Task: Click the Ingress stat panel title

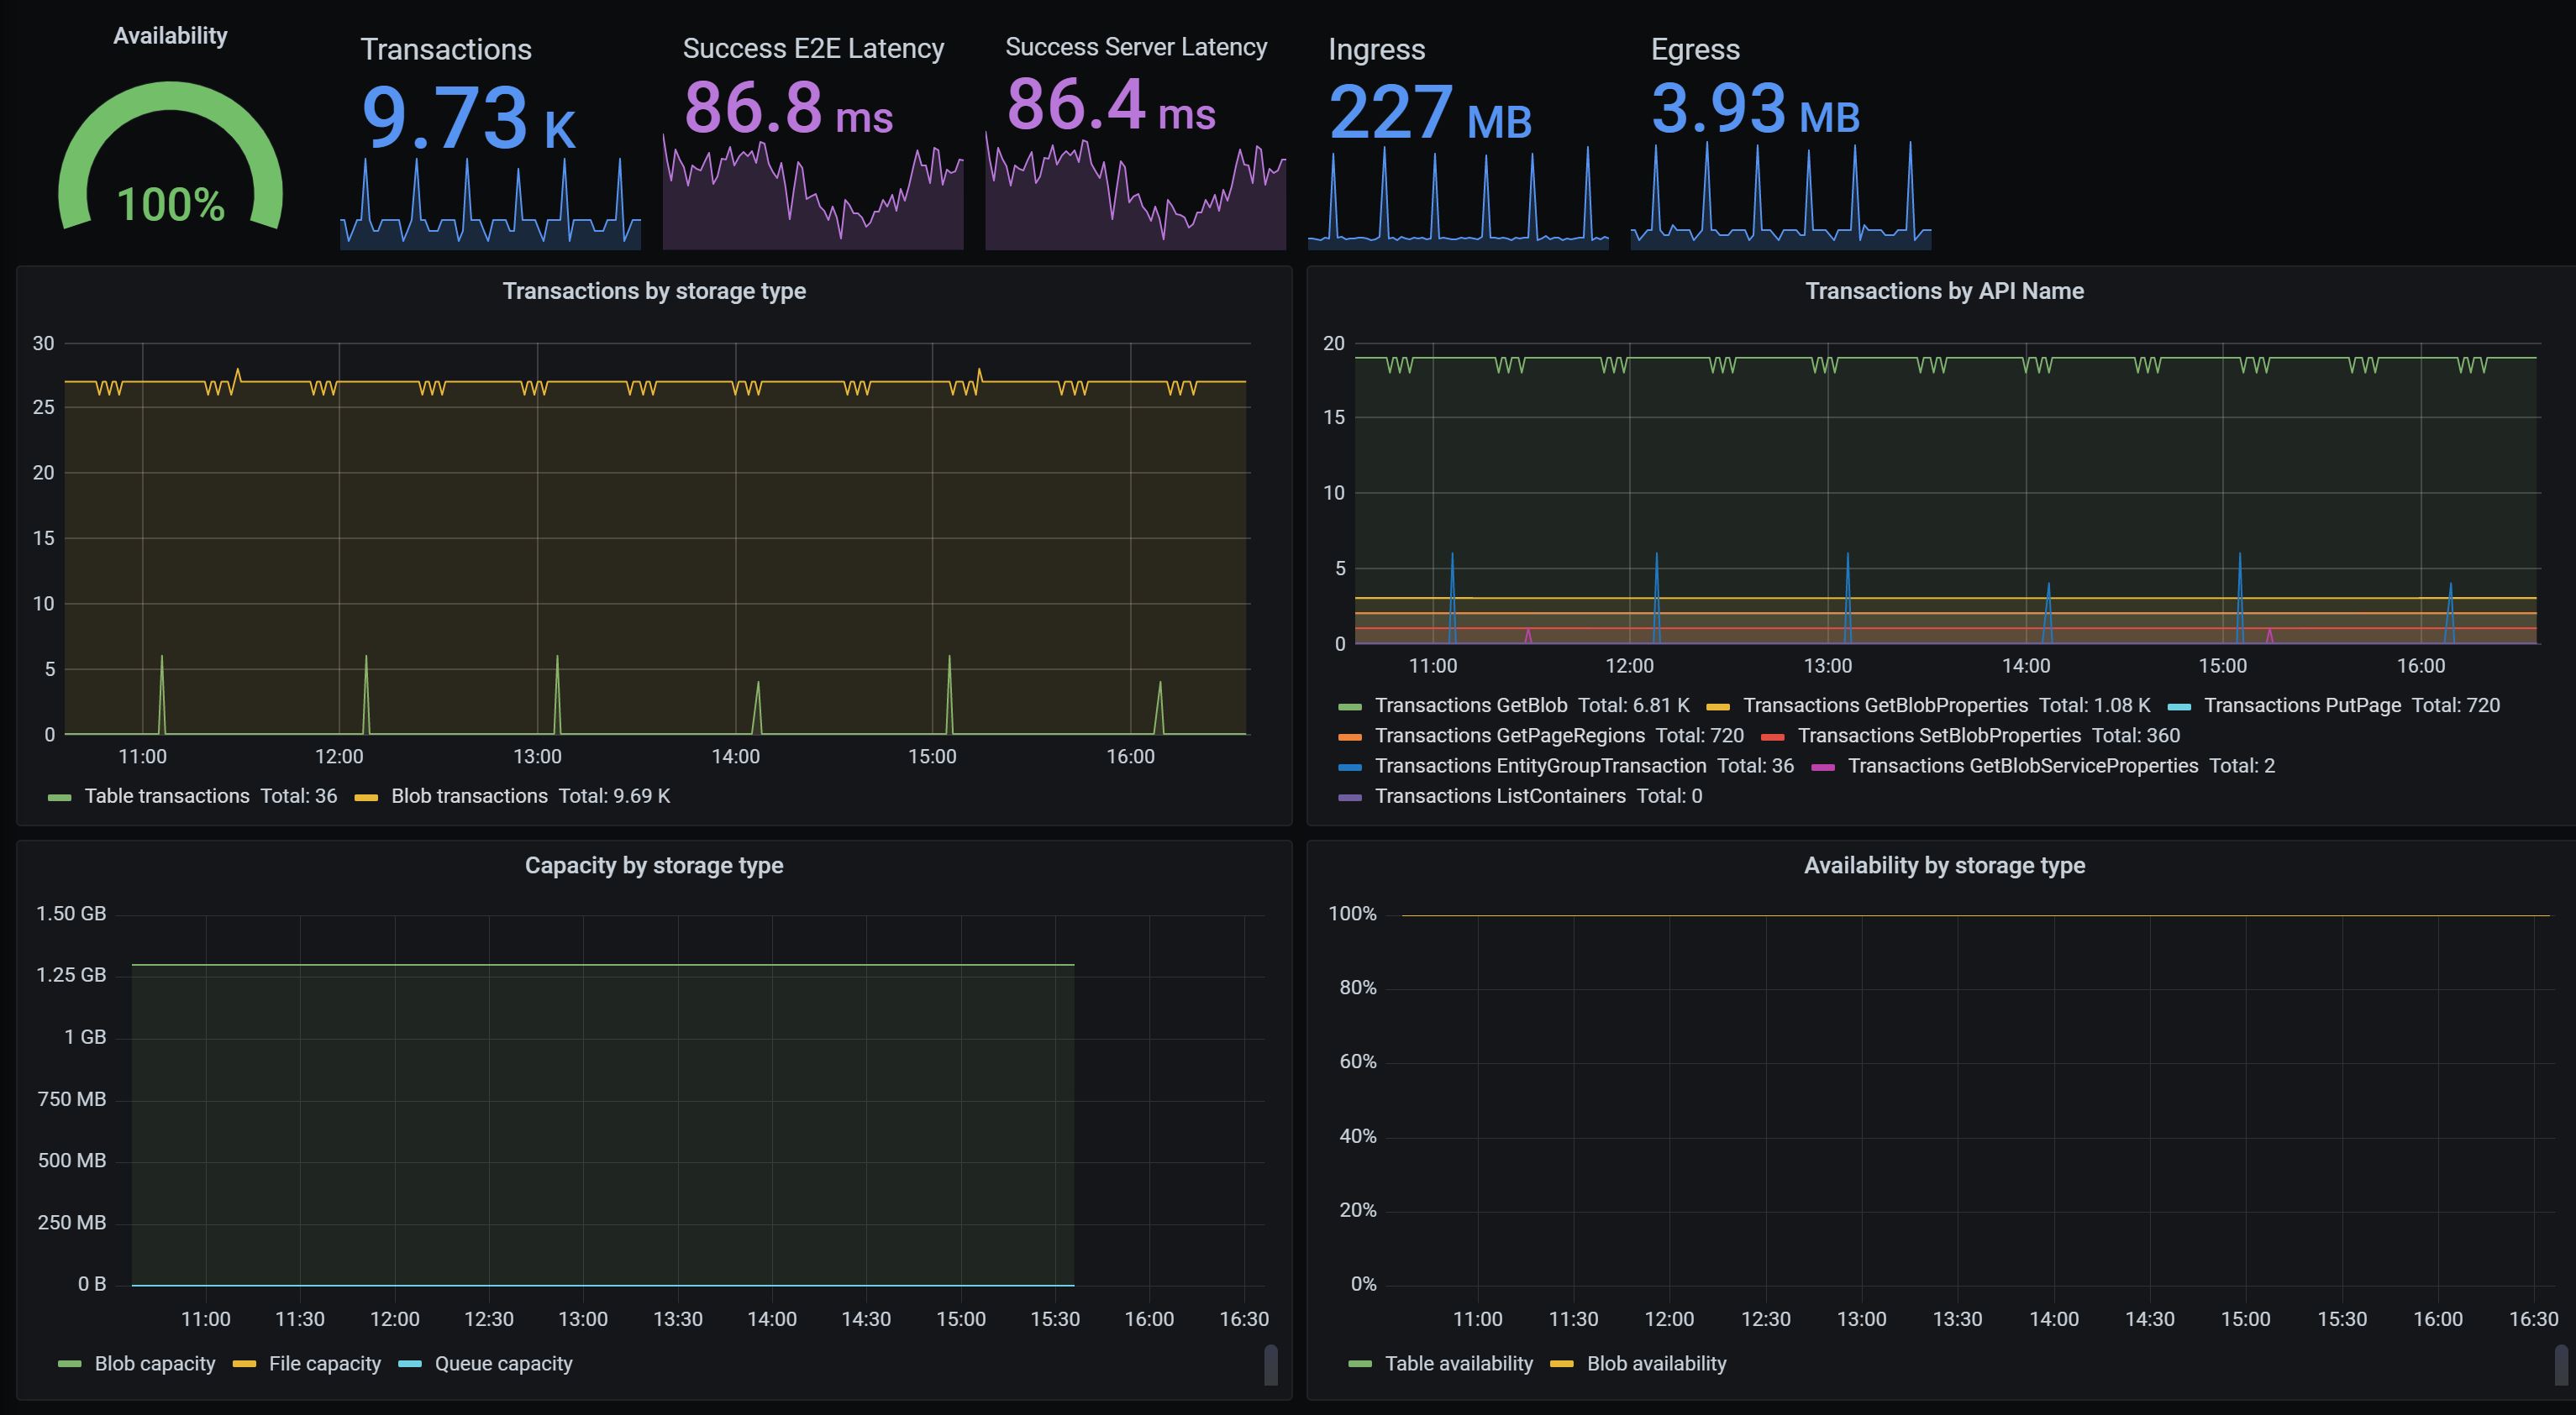Action: tap(1376, 49)
